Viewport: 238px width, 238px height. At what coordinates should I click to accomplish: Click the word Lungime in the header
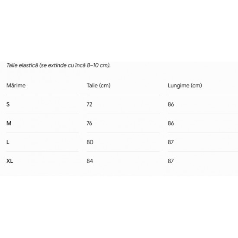(178, 86)
